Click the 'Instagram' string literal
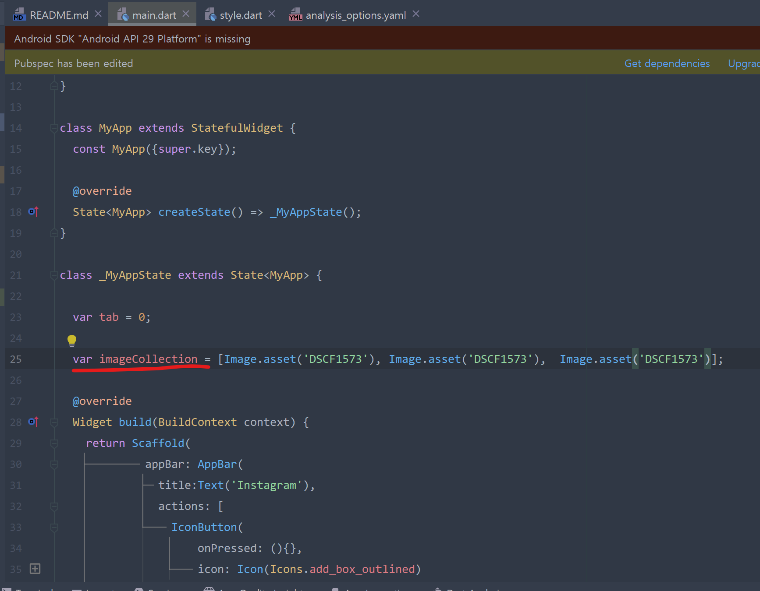 (x=266, y=485)
